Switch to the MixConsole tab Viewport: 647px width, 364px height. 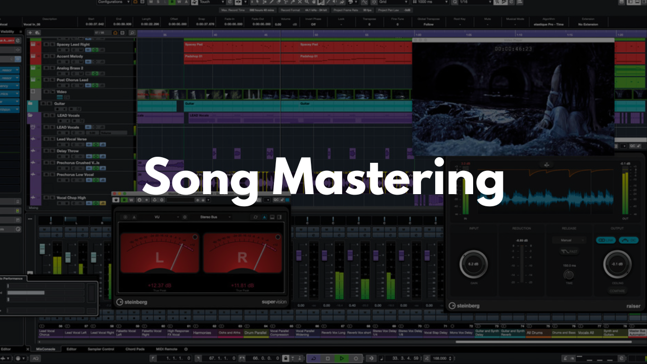coord(45,349)
